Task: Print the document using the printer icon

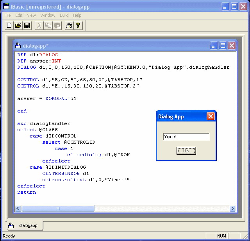Action: click(69, 25)
